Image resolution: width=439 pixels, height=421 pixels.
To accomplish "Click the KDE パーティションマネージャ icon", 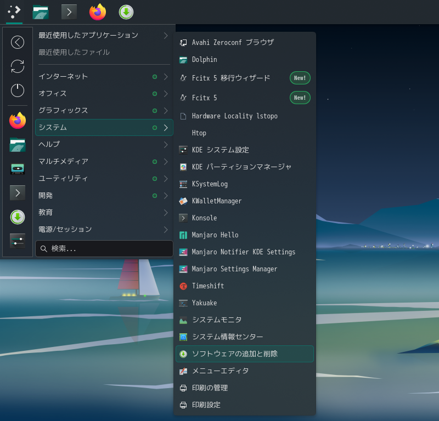I will tap(183, 167).
